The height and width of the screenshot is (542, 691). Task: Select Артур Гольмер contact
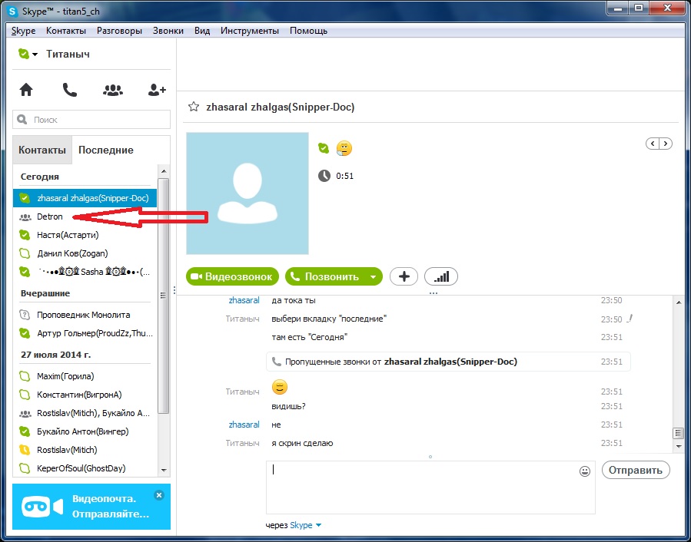tap(85, 333)
